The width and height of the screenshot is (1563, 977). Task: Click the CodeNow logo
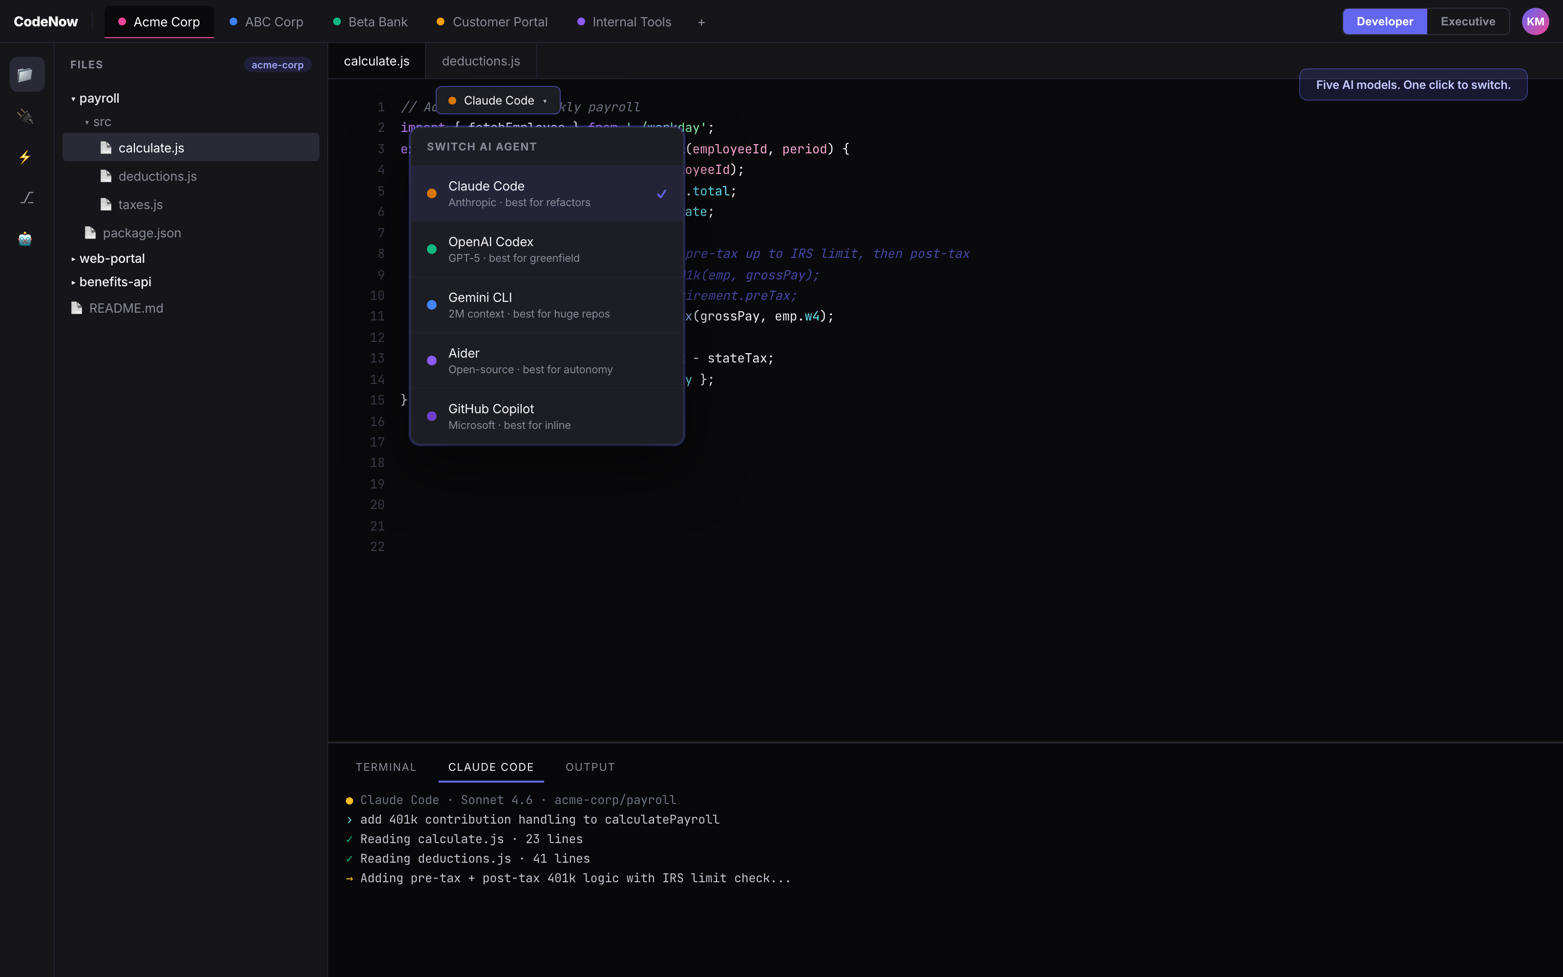pos(46,21)
